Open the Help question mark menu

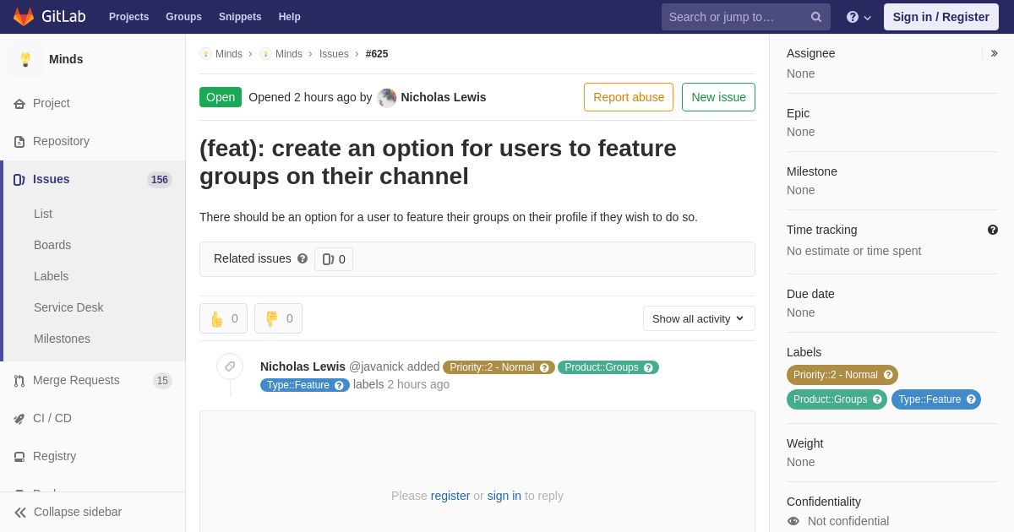tap(859, 17)
